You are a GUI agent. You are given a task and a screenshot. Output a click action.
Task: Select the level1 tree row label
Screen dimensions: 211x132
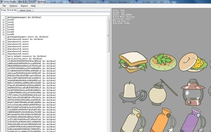[x=11, y=22]
